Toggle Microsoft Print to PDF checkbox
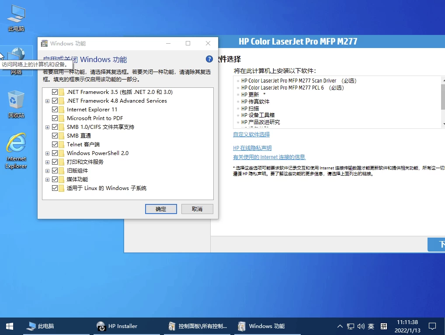 55,118
